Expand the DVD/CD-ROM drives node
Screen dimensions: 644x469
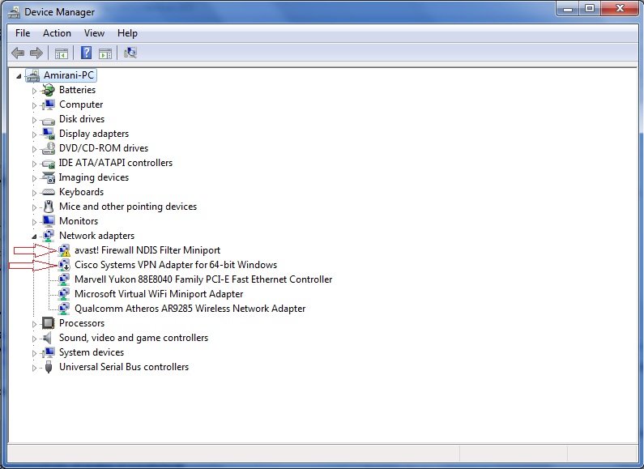34,149
